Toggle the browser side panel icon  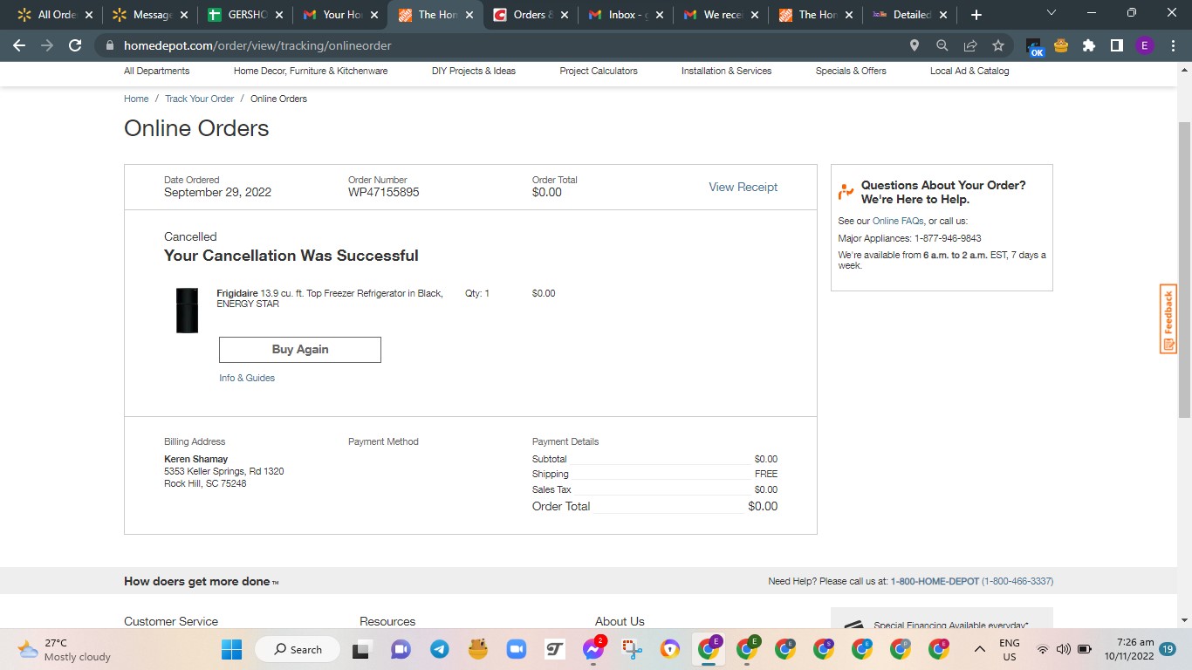[1116, 45]
